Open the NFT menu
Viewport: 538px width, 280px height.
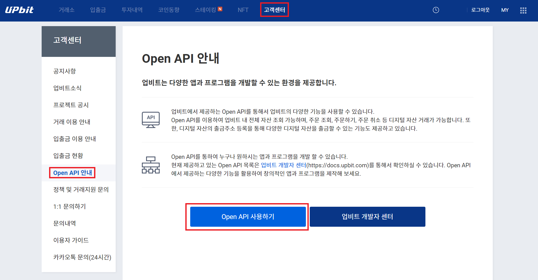(243, 10)
